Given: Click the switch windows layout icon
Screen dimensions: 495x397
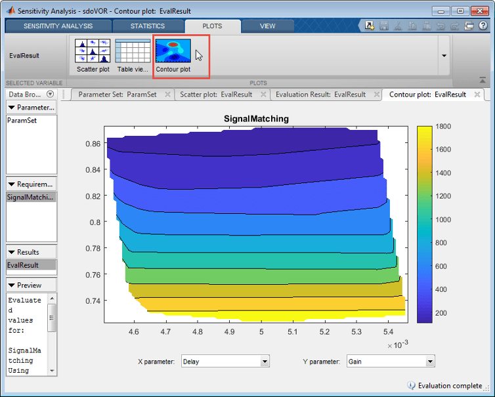Looking at the screenshot, I should (469, 26).
